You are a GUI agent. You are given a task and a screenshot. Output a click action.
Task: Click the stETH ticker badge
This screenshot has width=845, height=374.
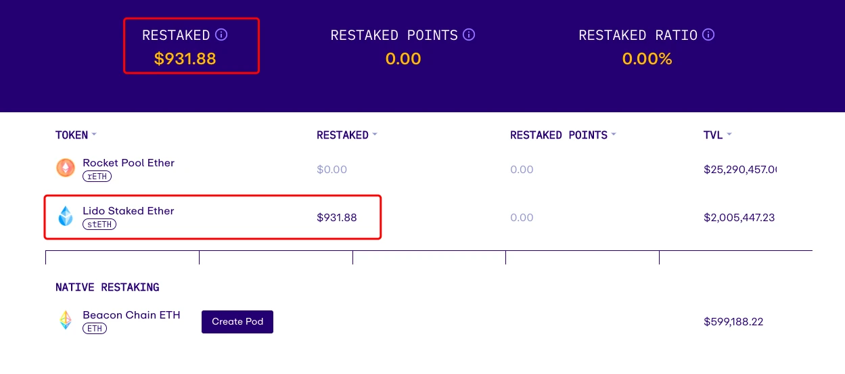point(99,225)
